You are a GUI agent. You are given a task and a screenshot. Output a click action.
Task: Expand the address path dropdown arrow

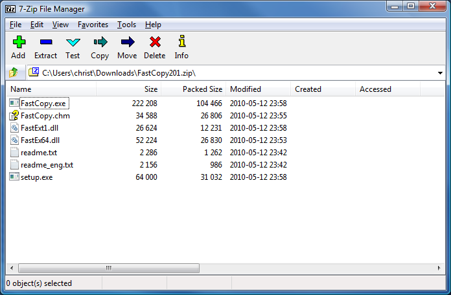440,73
